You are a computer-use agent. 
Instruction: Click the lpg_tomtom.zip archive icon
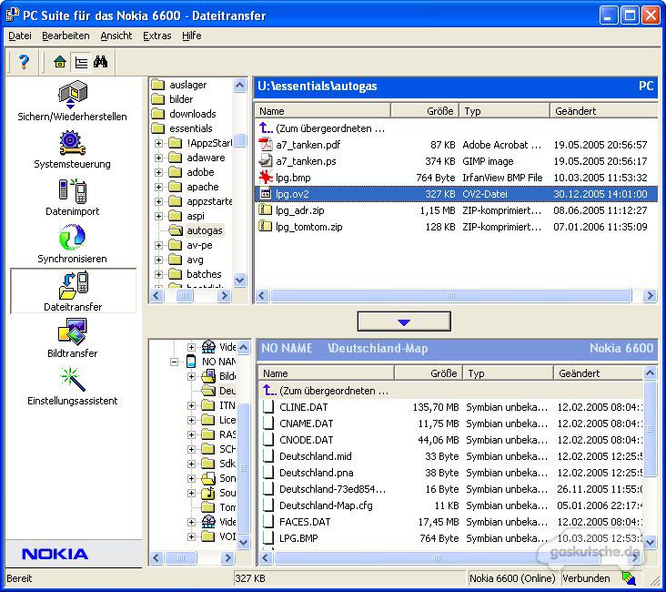(266, 227)
